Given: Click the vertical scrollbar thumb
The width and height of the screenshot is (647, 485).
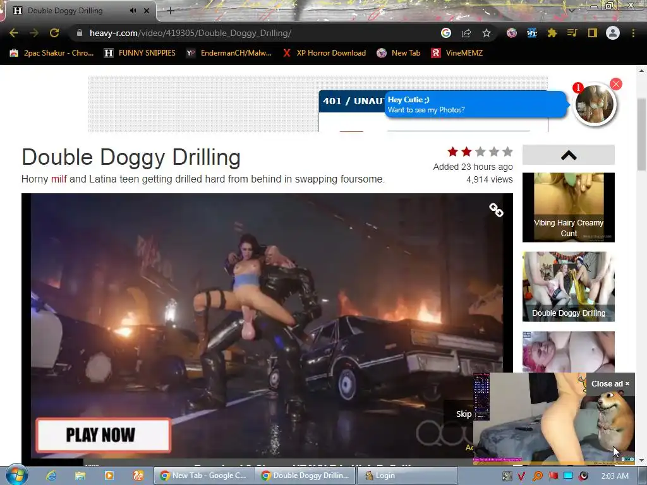Looking at the screenshot, I should (642, 134).
